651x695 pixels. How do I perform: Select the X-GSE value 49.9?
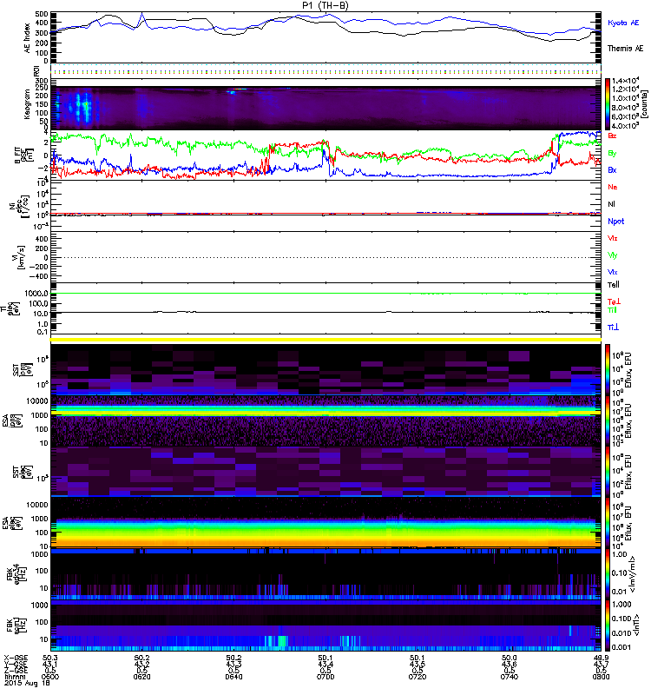click(x=601, y=658)
